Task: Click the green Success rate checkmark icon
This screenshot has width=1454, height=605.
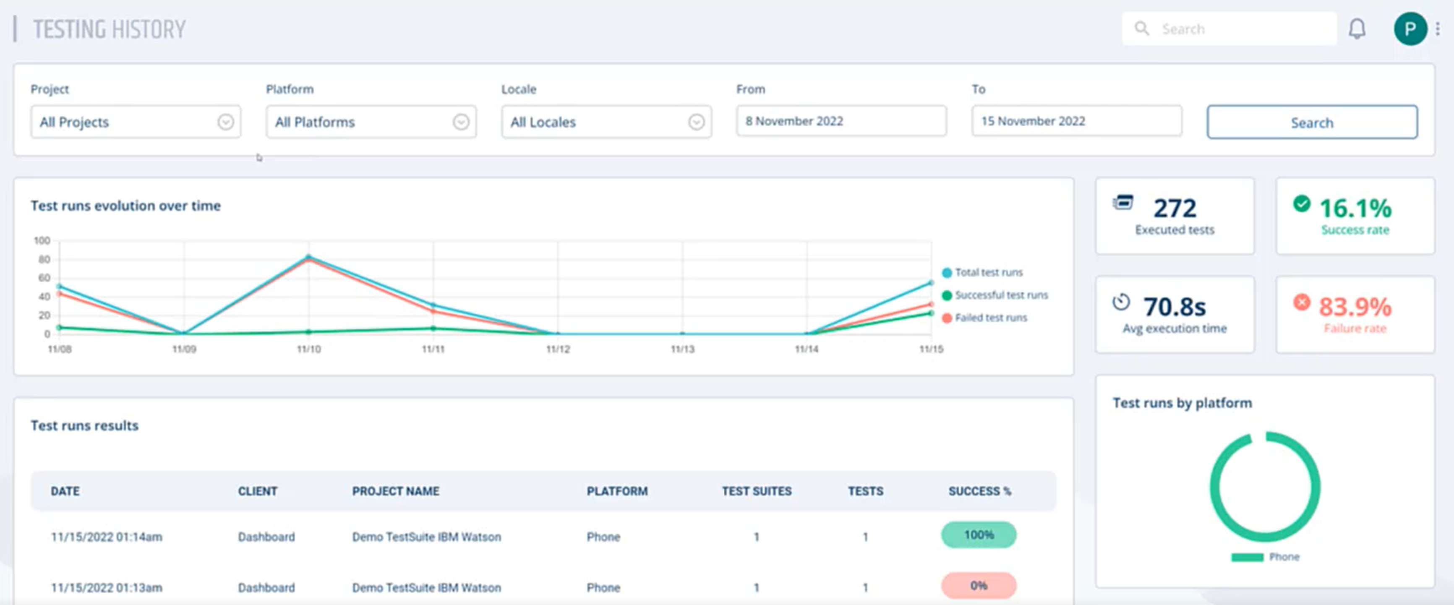Action: point(1302,203)
